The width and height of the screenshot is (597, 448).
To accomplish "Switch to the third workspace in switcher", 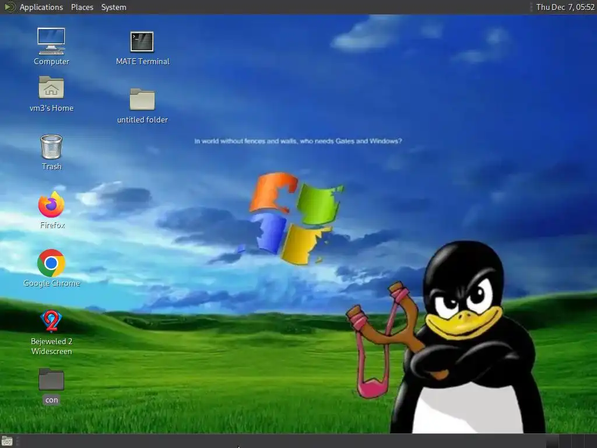I will 578,441.
